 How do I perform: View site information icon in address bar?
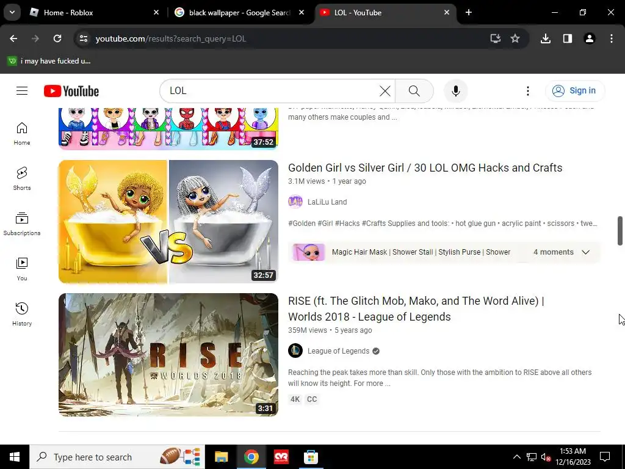click(x=84, y=38)
